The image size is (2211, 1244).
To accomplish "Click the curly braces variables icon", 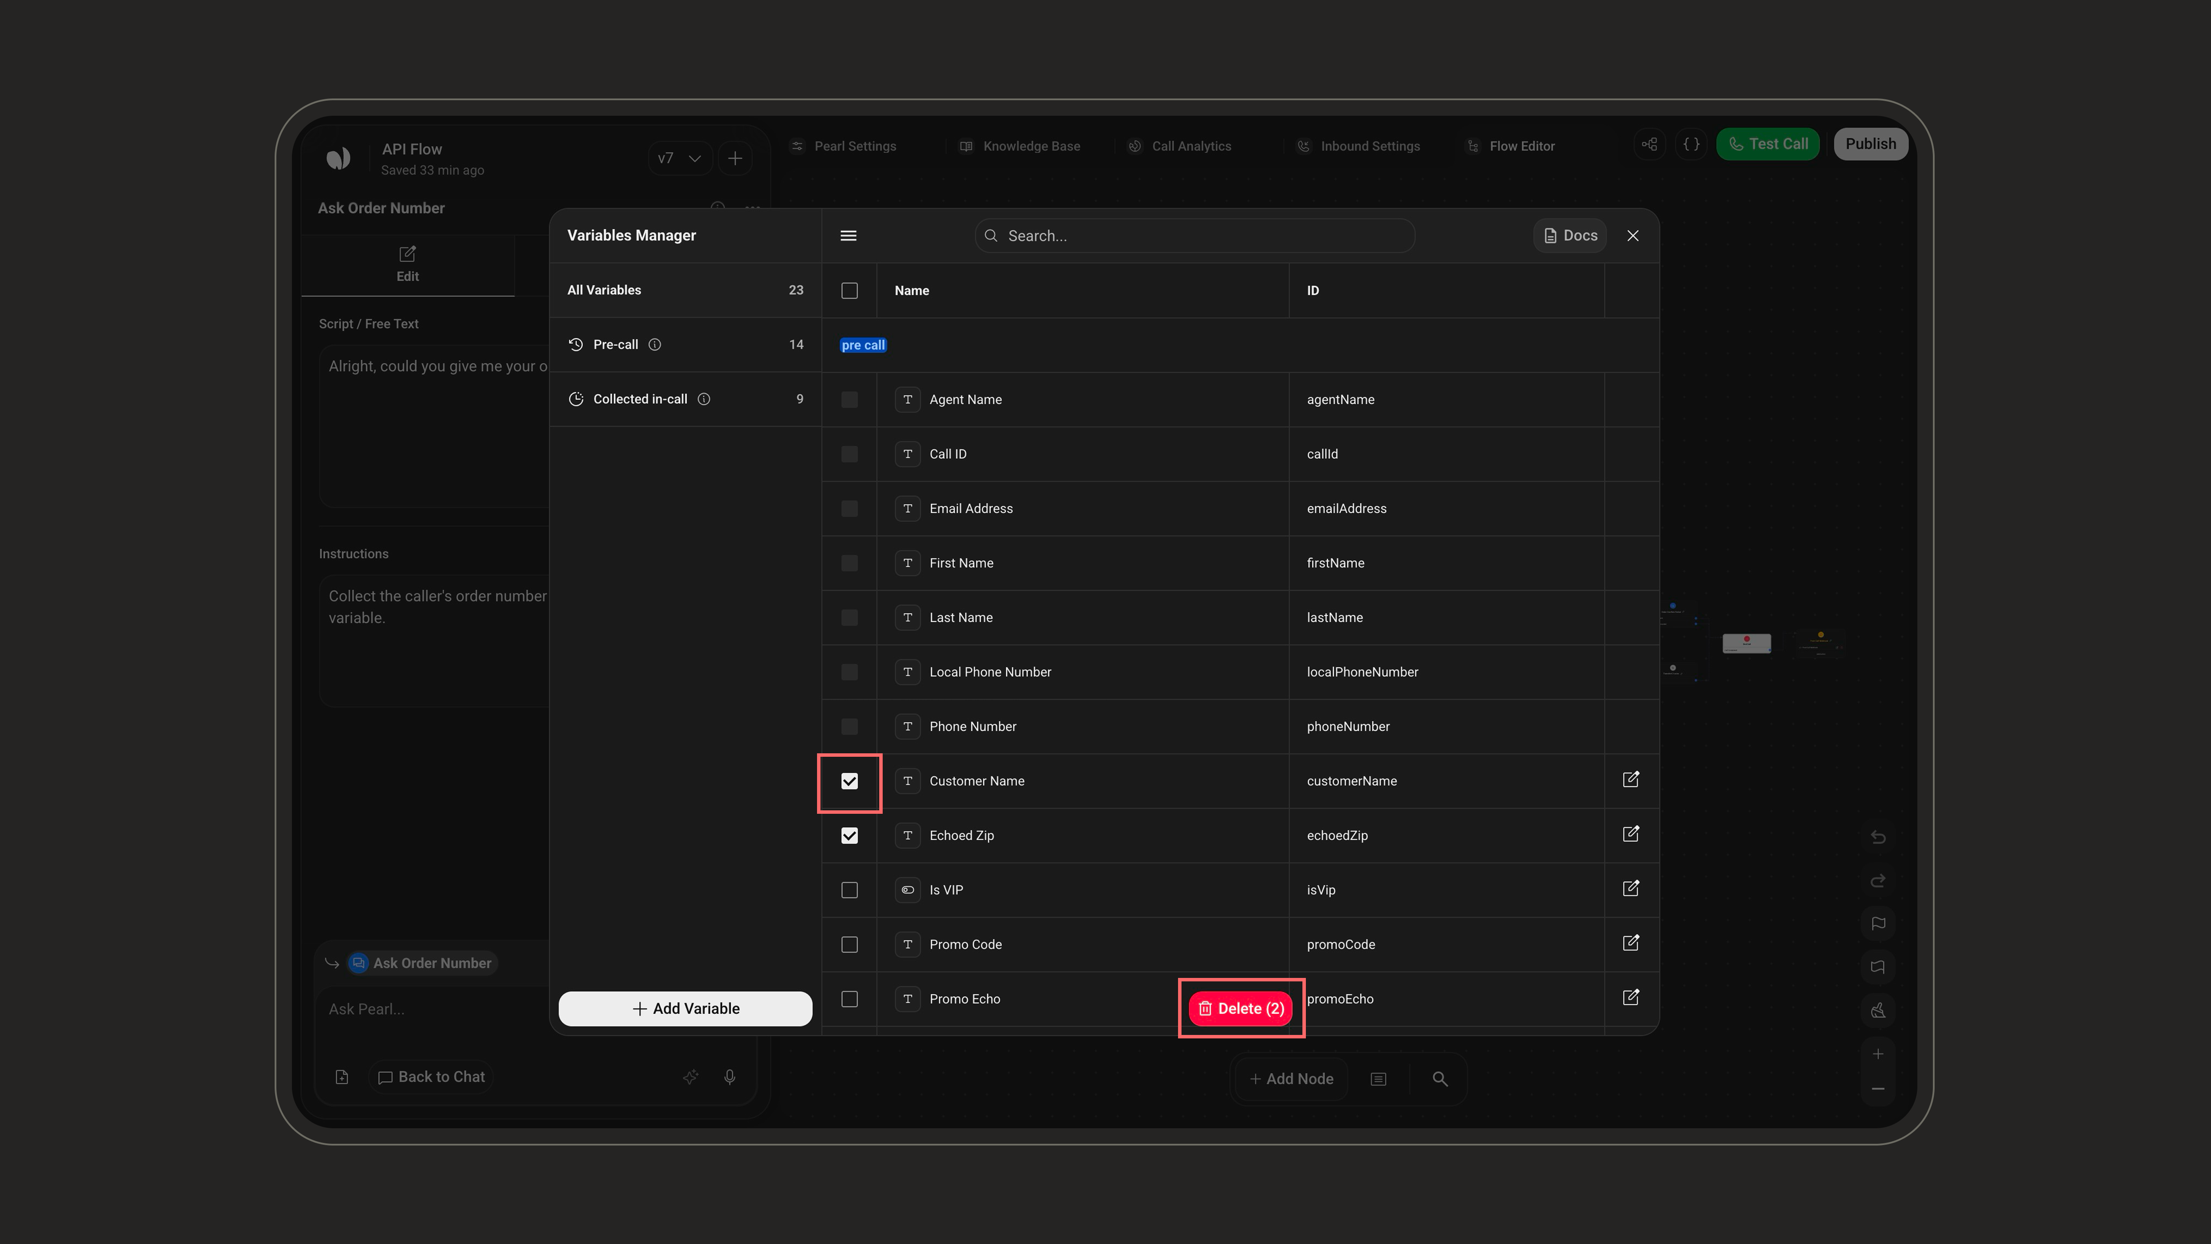I will point(1691,144).
